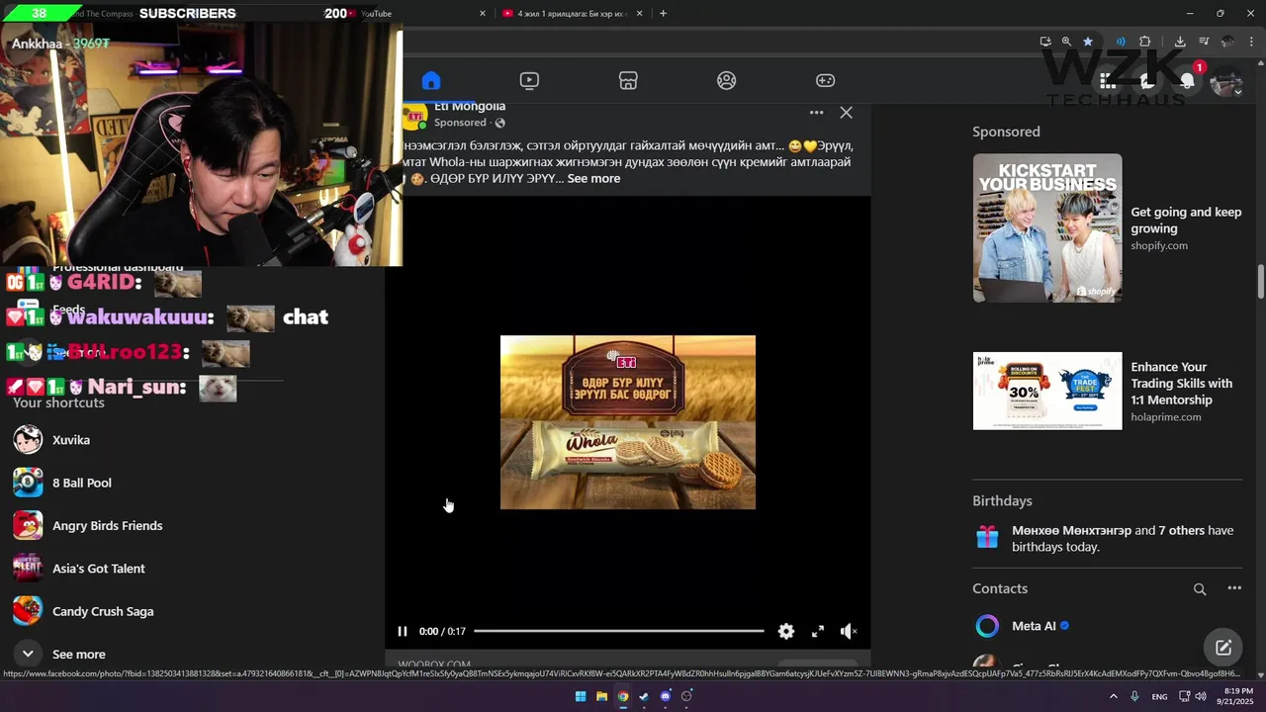Open the Windows Start menu

point(581,696)
